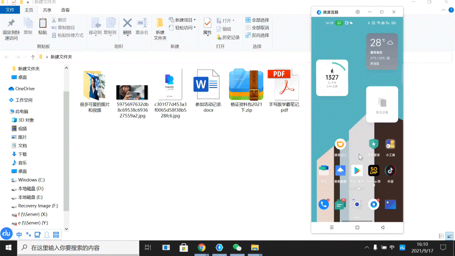455x256 pixels.
Task: Open the recent locations dropdown arrow
Action: (26, 57)
